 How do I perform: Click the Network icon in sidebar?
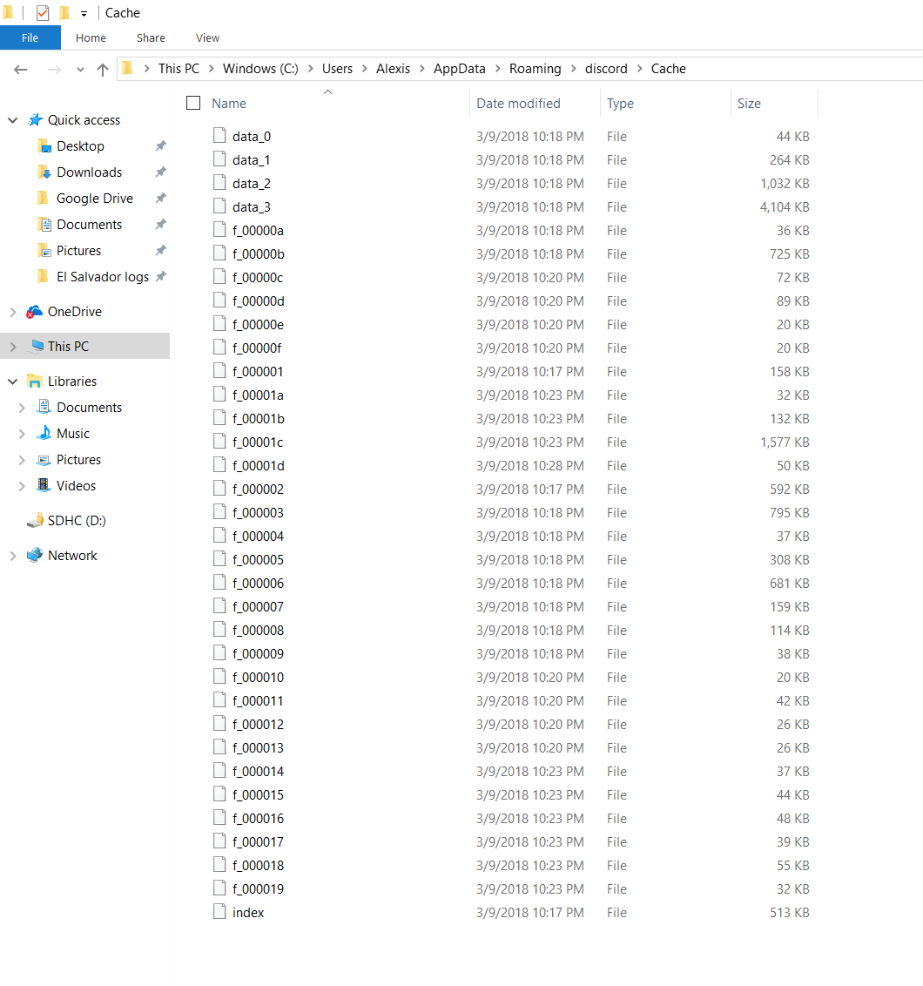(35, 555)
